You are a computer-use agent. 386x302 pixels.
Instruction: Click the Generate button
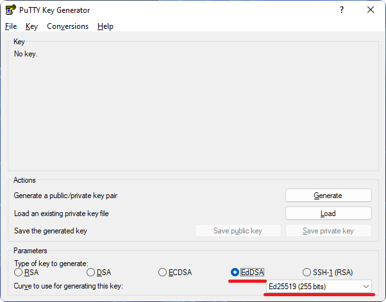pyautogui.click(x=328, y=196)
